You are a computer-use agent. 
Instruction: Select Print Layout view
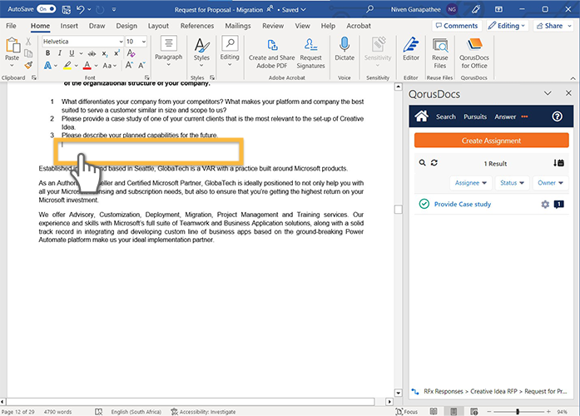click(454, 411)
